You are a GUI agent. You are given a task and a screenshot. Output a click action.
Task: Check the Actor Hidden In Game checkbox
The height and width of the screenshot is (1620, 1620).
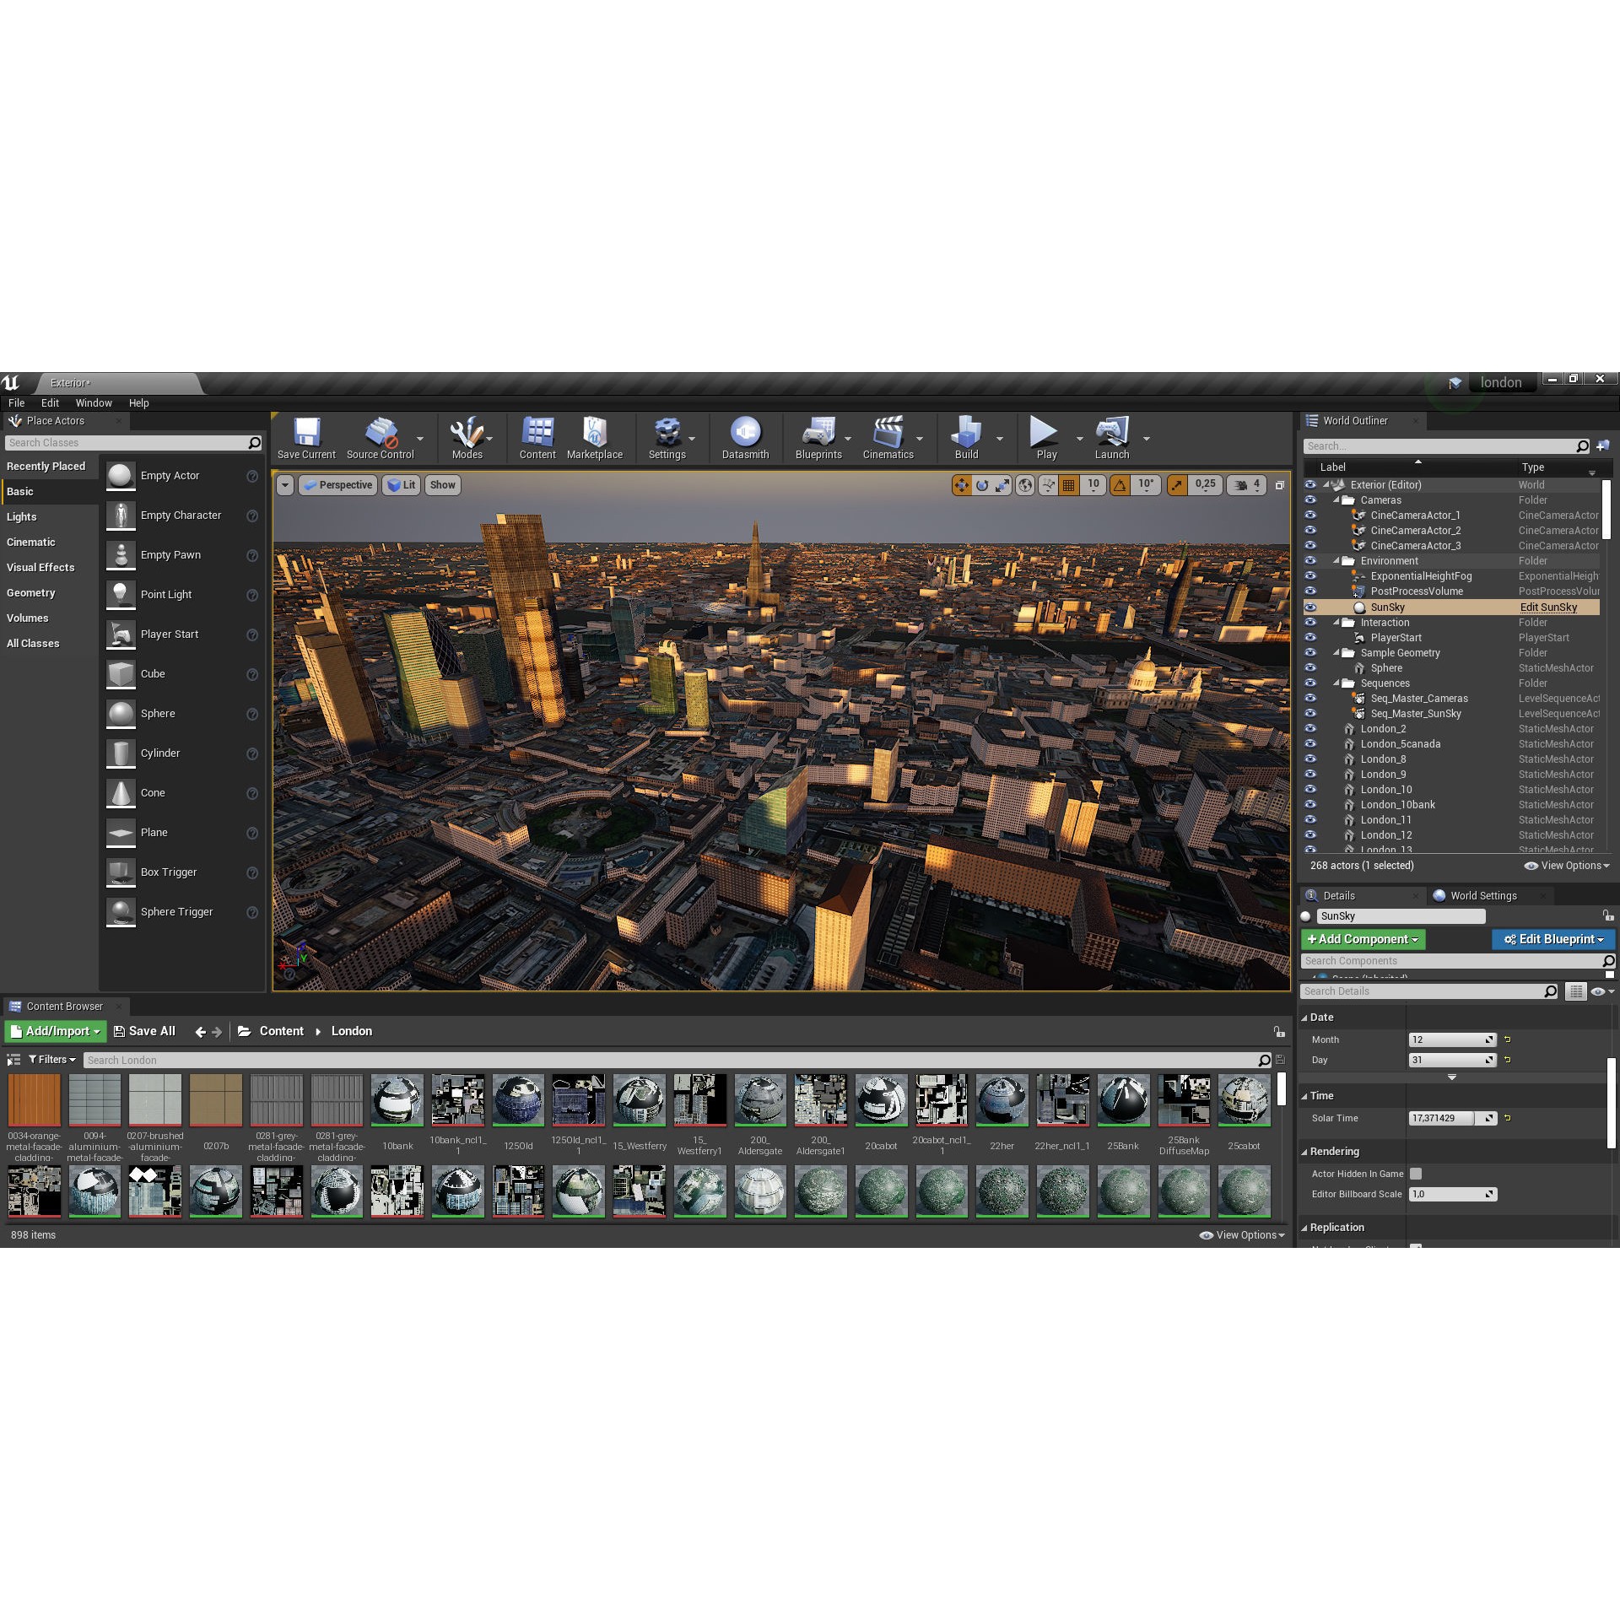pyautogui.click(x=1415, y=1174)
